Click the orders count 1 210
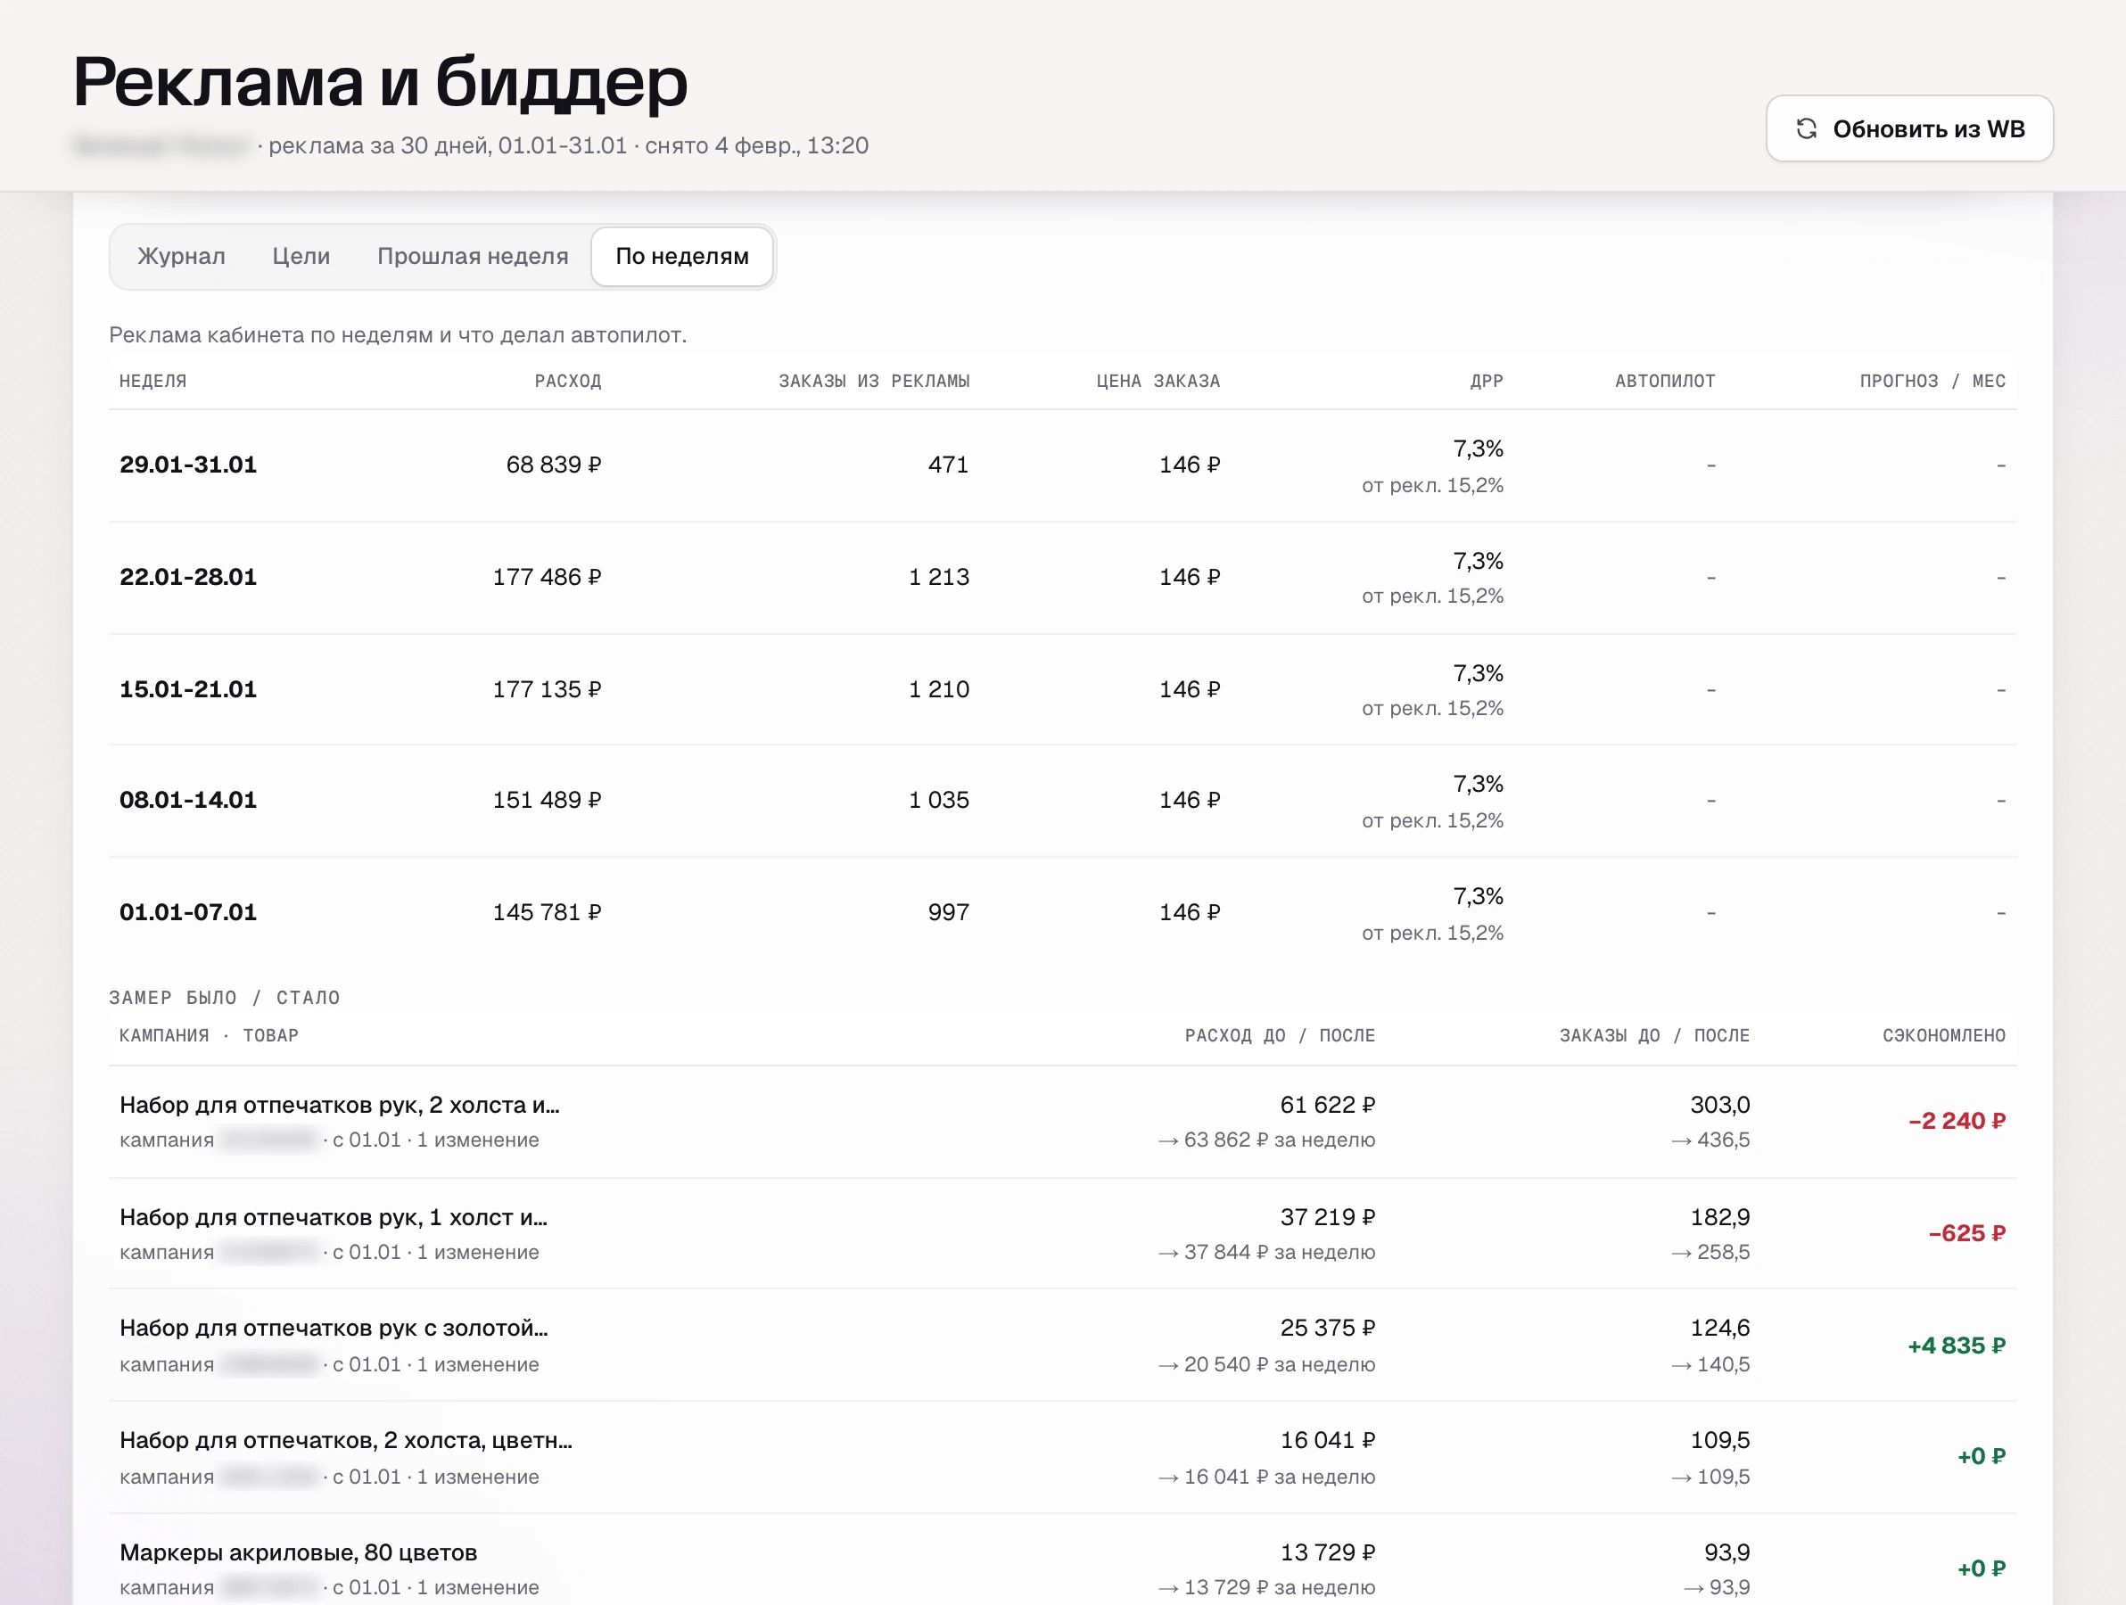 point(939,690)
